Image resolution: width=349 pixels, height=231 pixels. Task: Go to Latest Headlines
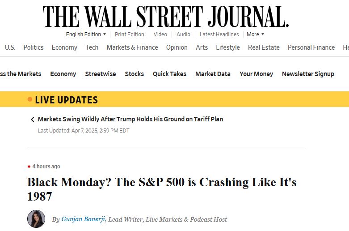[219, 34]
